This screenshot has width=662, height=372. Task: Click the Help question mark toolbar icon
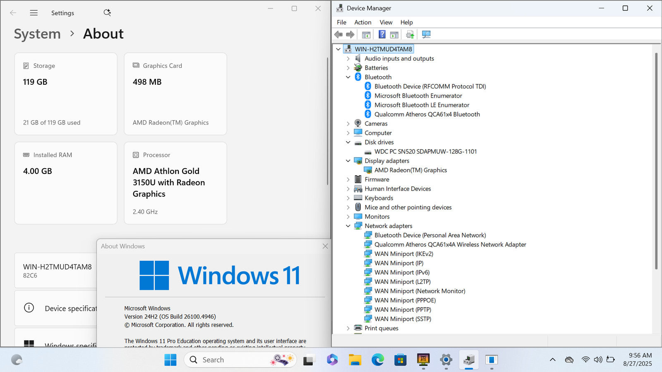click(x=382, y=34)
